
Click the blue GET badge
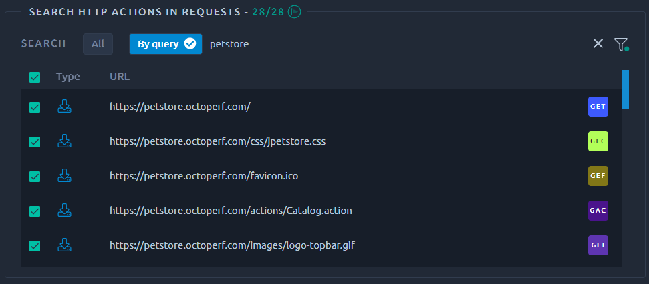tap(598, 107)
